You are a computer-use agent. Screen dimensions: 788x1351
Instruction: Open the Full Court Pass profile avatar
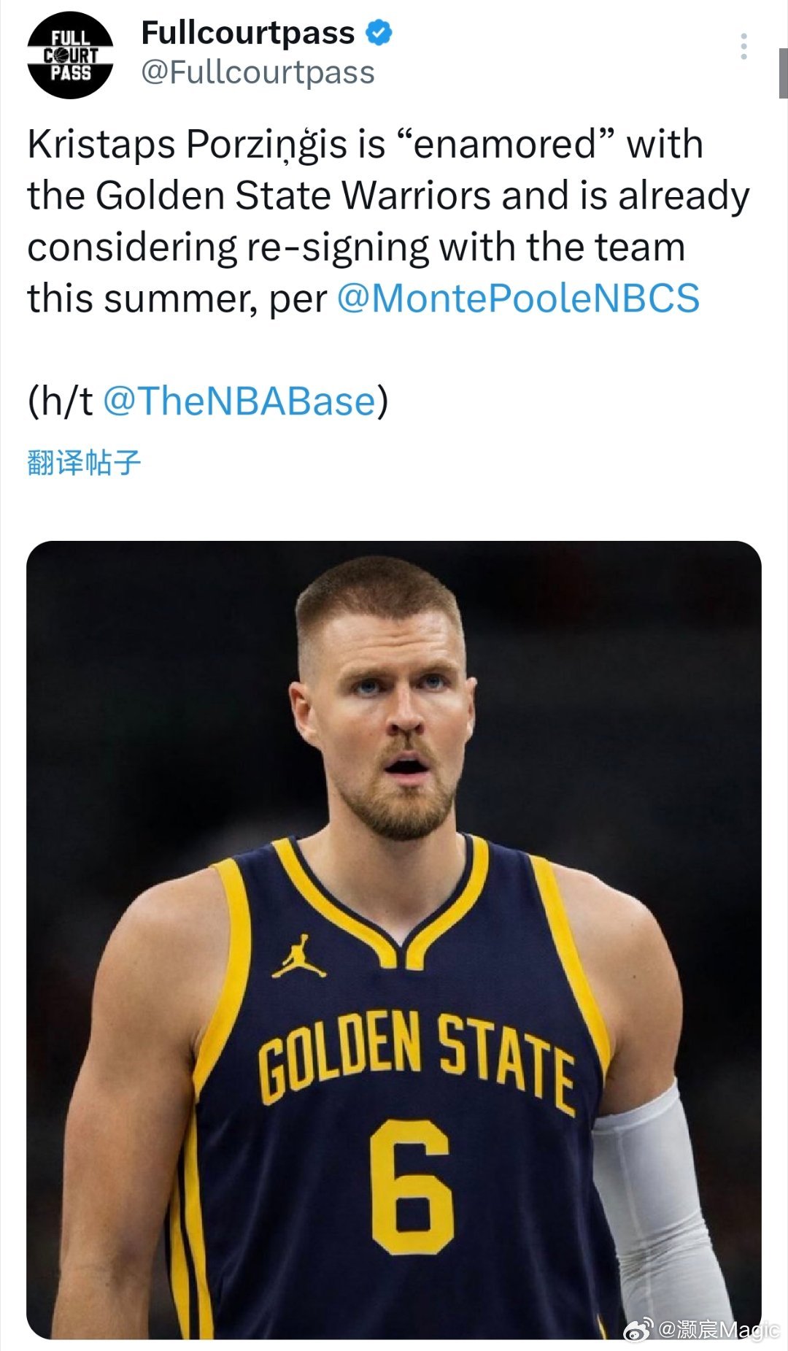(70, 55)
